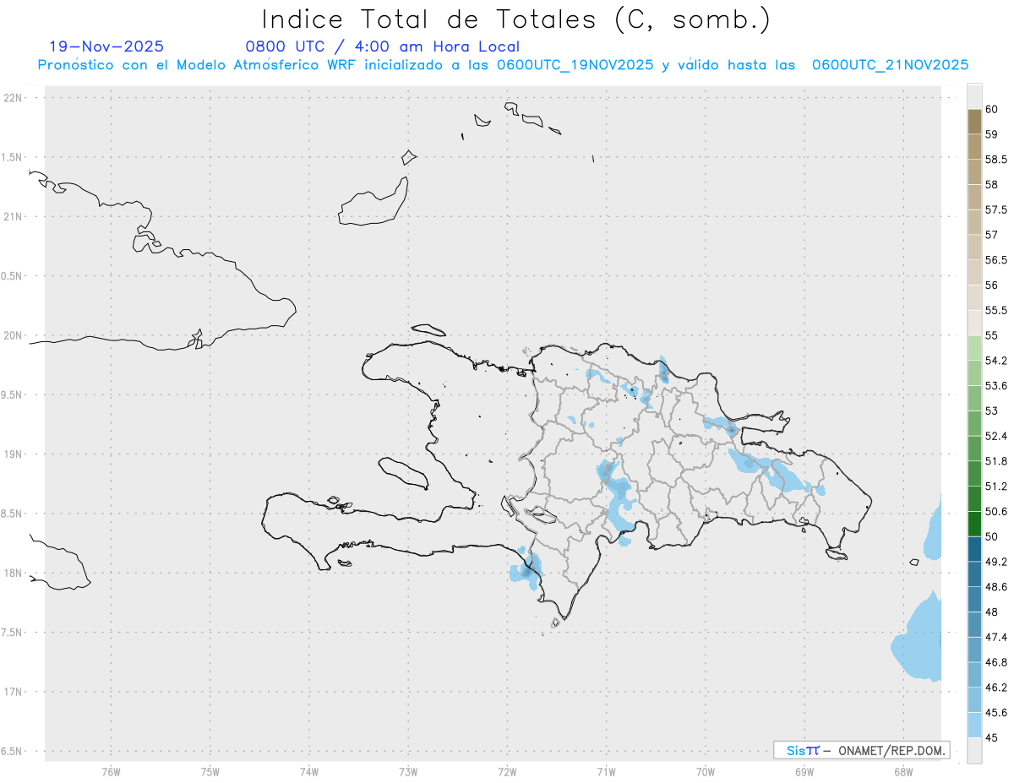Click the longitude label '70W'
1014x783 pixels.
[705, 771]
